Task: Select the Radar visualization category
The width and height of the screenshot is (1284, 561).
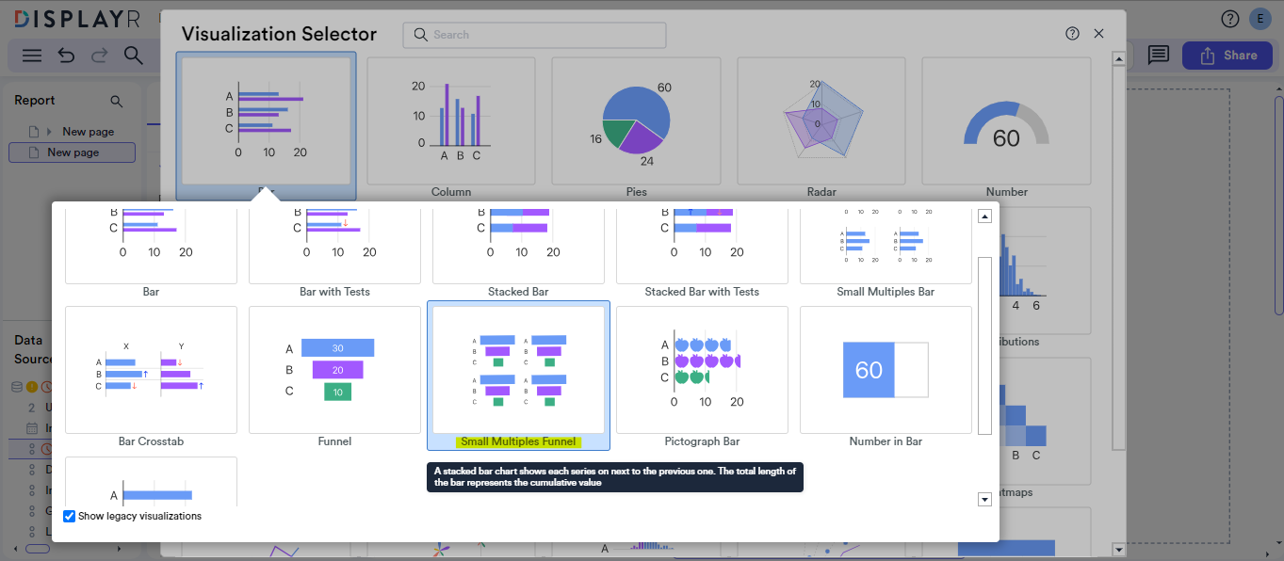Action: 821,120
